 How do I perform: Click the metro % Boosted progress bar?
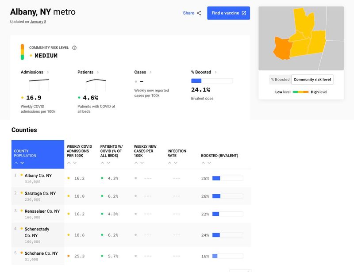tap(212, 80)
